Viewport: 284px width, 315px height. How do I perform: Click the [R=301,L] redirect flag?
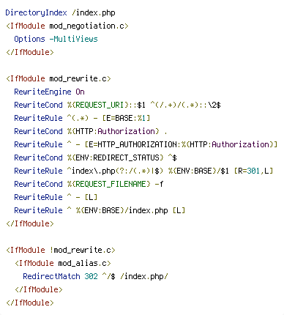tap(253, 171)
